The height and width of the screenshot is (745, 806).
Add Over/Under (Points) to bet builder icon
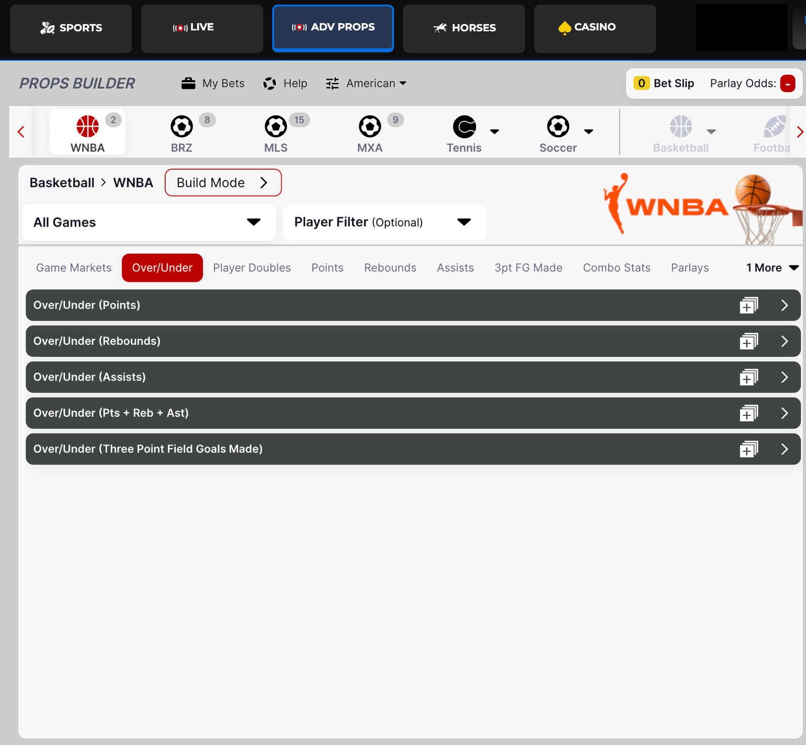(749, 306)
